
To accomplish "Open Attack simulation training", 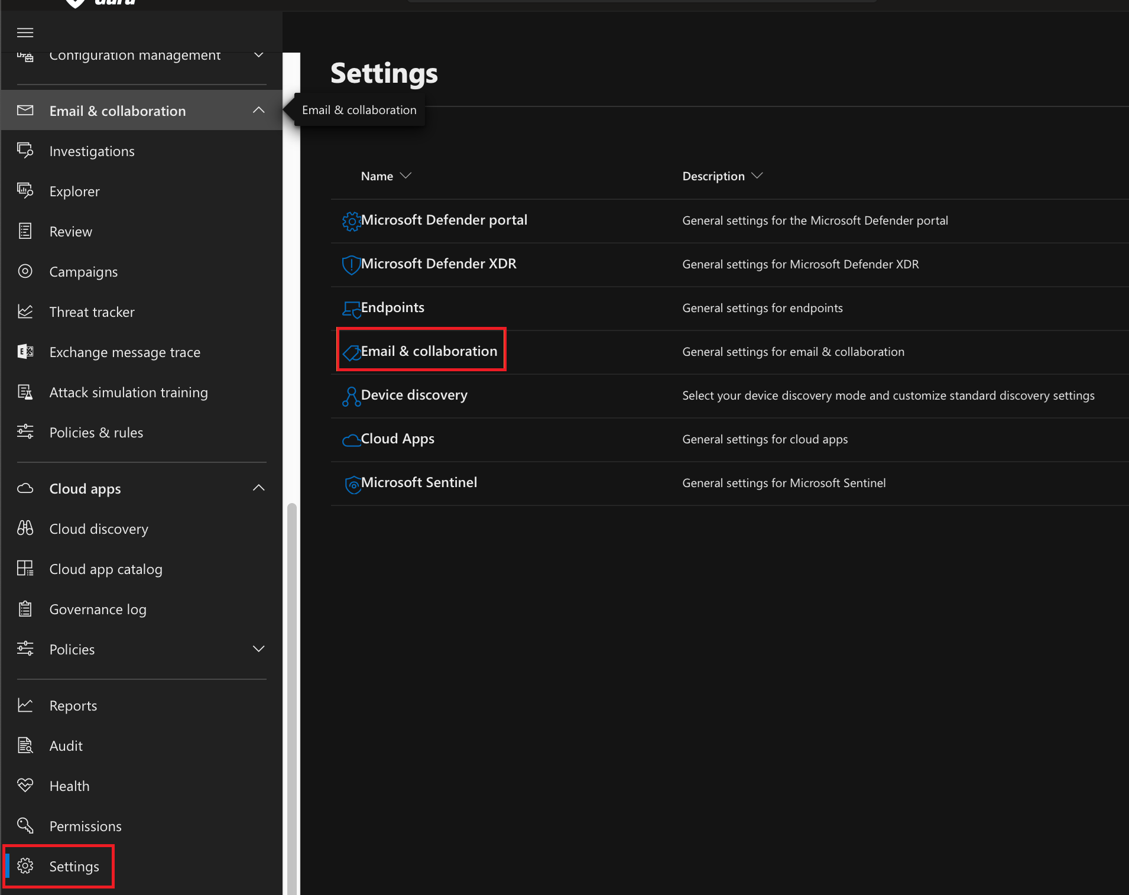I will coord(129,393).
